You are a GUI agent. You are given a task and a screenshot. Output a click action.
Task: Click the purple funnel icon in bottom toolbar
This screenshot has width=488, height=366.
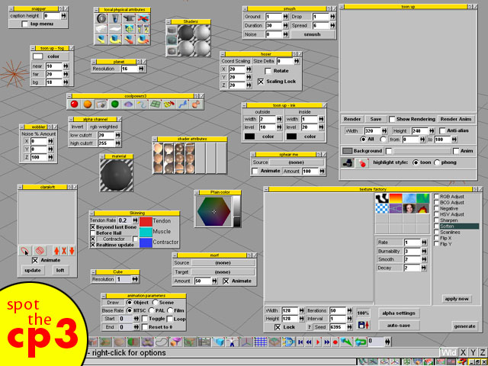(176, 342)
